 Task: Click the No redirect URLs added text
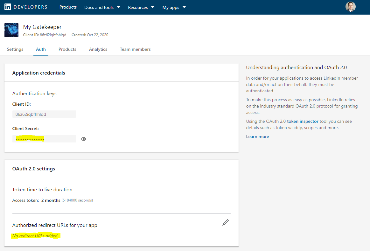pyautogui.click(x=35, y=236)
